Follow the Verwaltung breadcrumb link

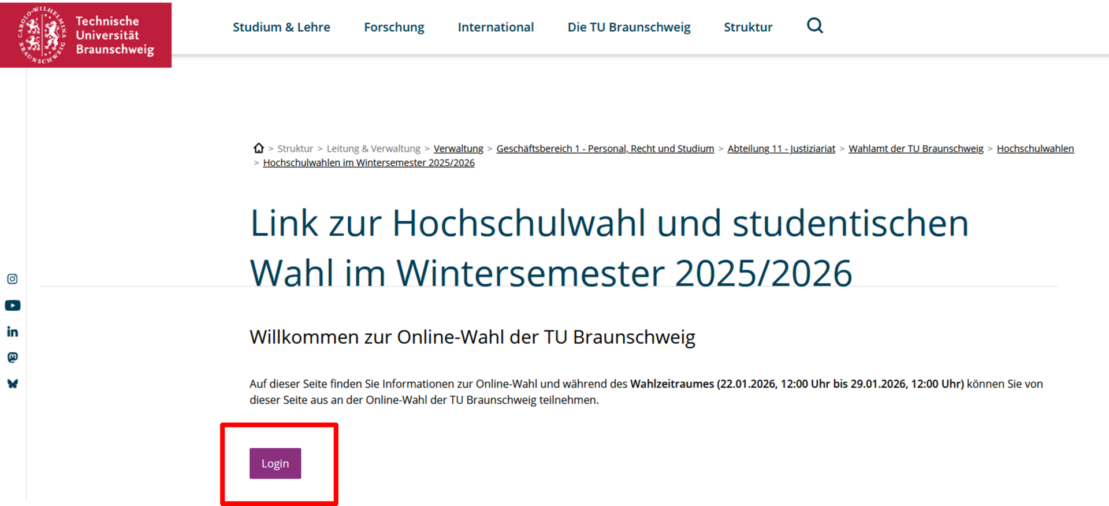point(458,148)
